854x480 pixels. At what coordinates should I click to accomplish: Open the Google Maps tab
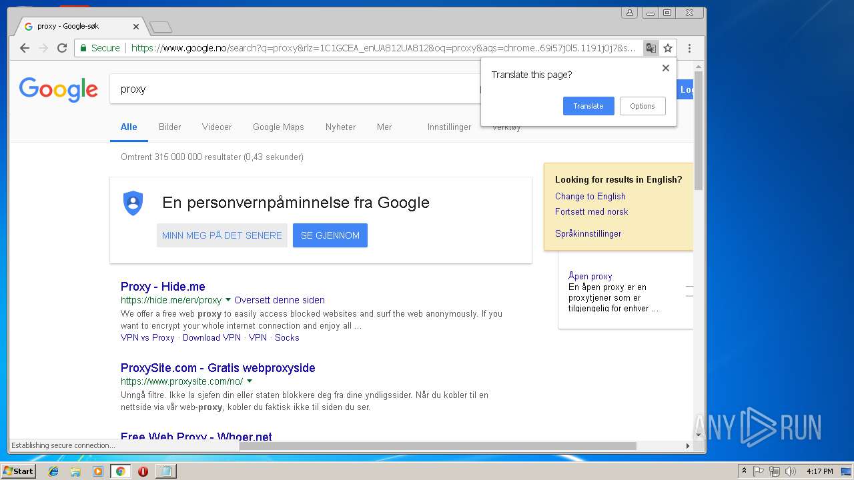coord(278,127)
